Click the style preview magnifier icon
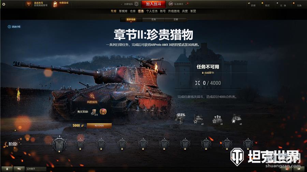The image size is (307, 172). point(92,96)
